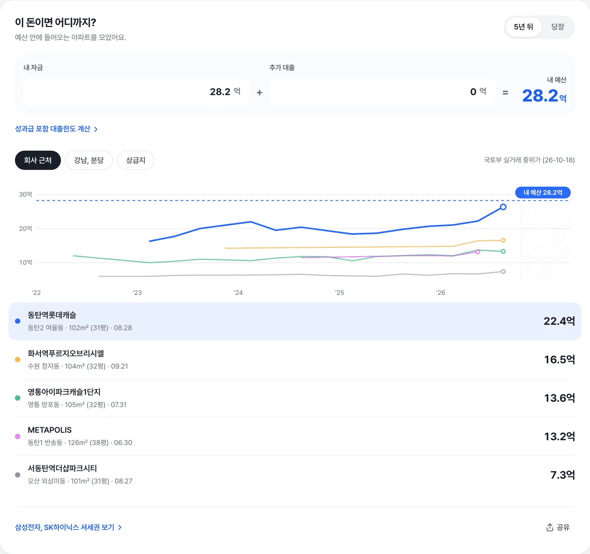The width and height of the screenshot is (590, 554).
Task: Click the chevron next to 성과급 포함 대출한도 계산
Action: [x=96, y=129]
